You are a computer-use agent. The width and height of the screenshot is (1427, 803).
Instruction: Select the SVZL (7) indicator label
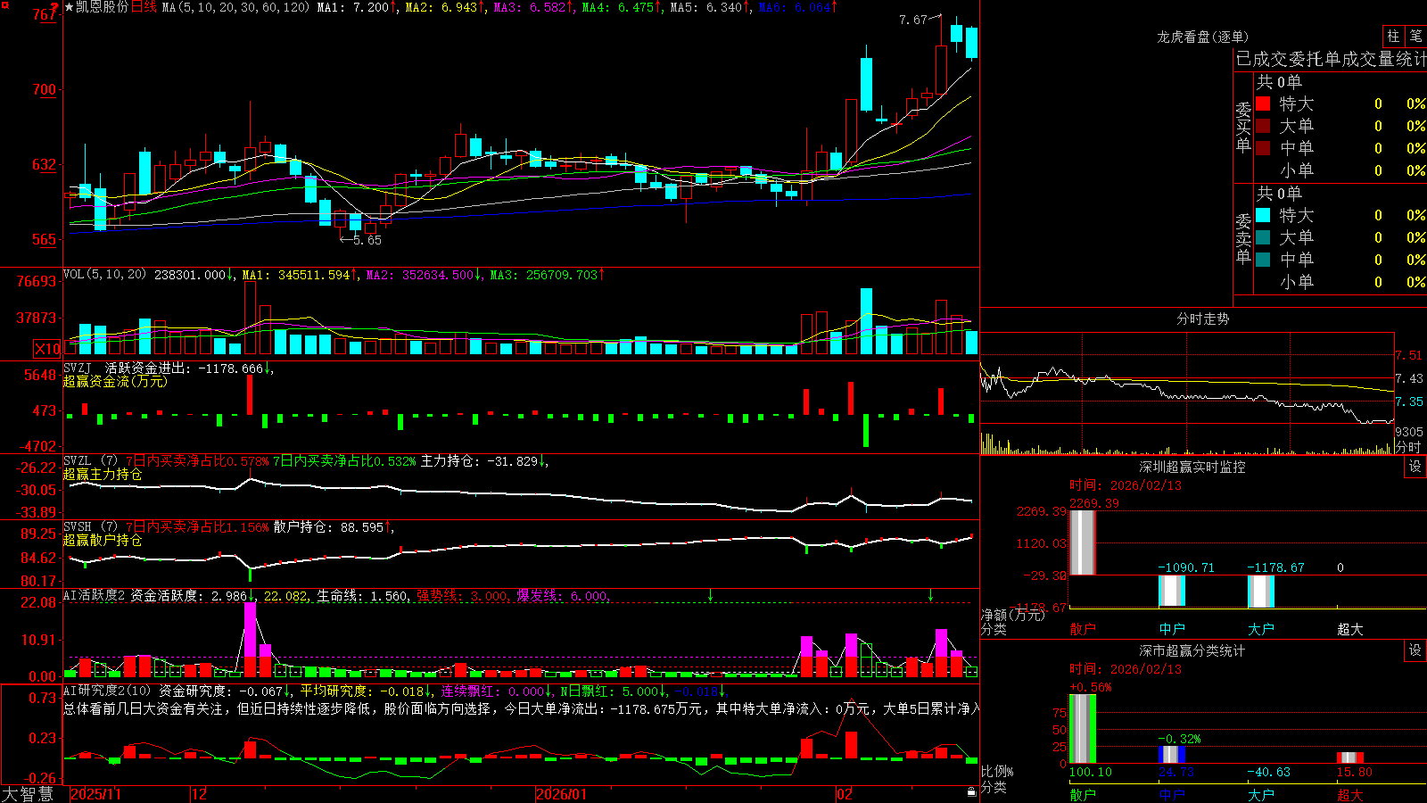coord(90,460)
